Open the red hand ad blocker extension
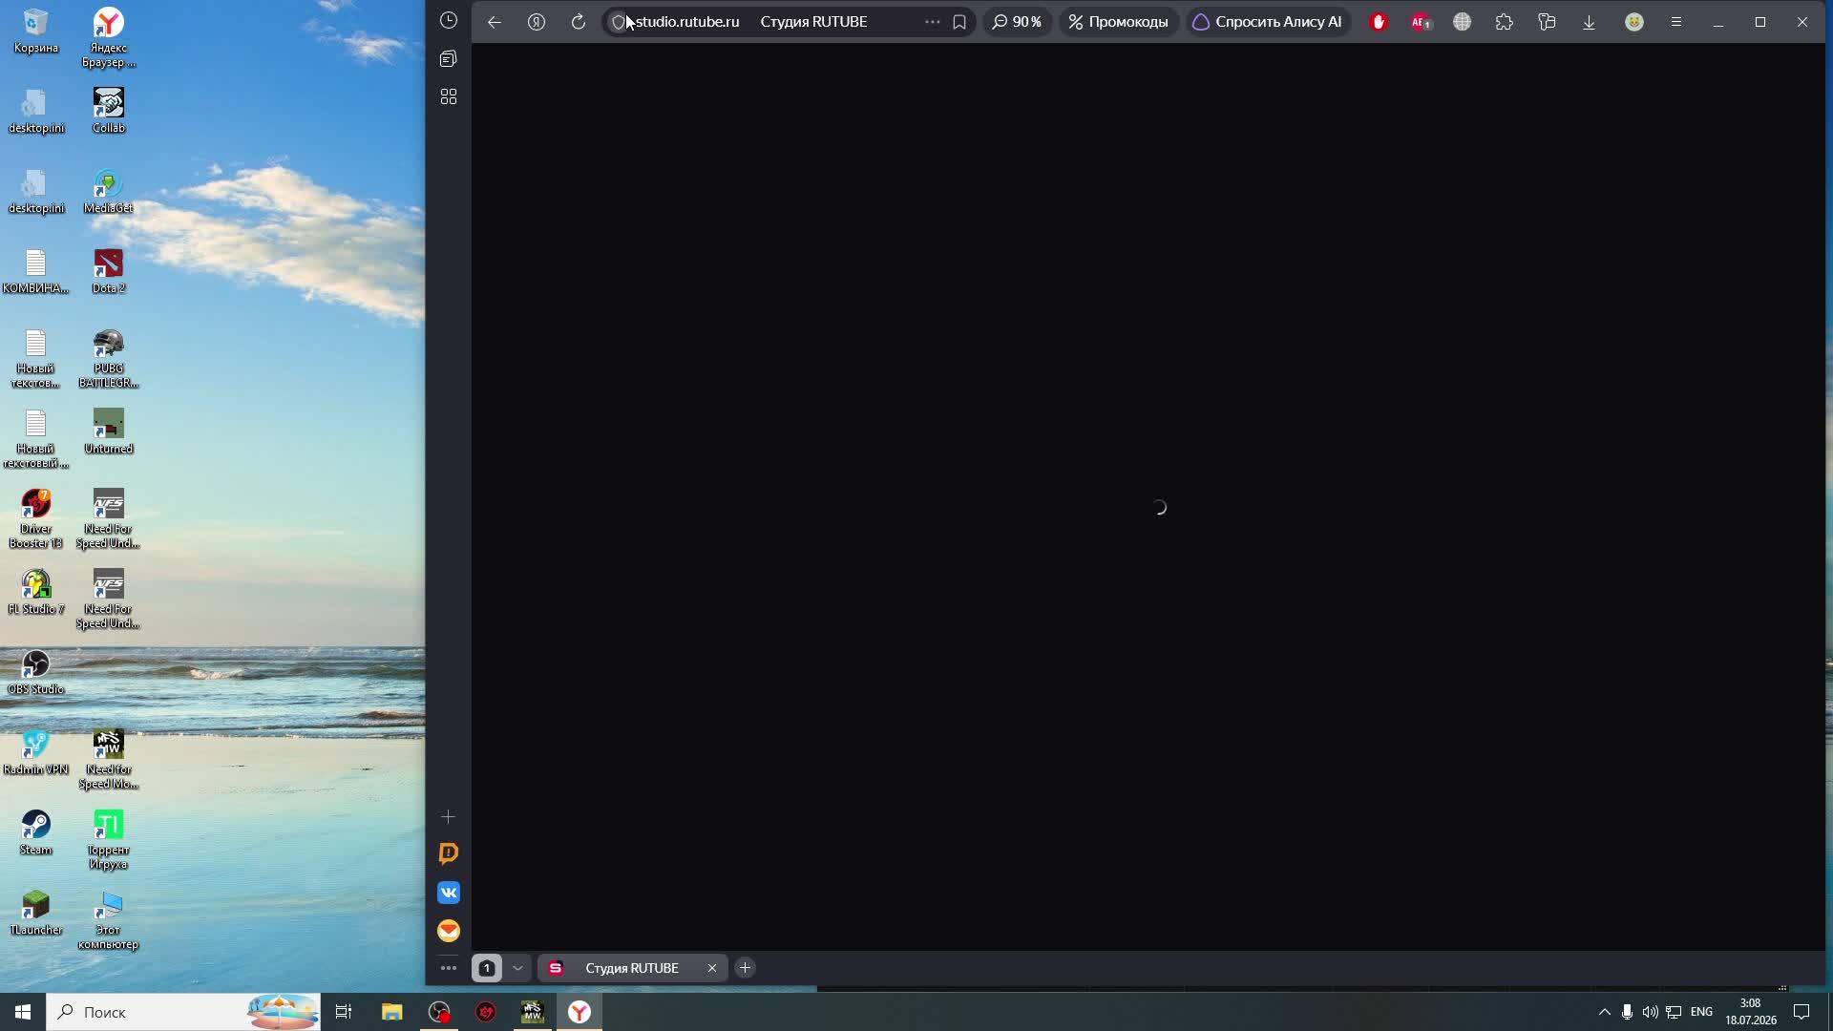 [1379, 22]
